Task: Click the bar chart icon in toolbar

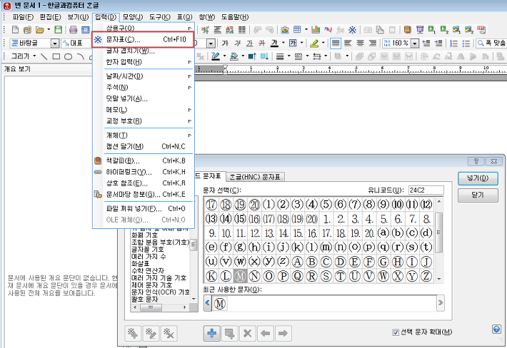Action: 316,30
